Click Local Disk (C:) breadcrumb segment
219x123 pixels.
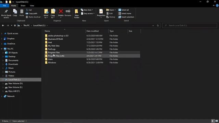pos(39,26)
